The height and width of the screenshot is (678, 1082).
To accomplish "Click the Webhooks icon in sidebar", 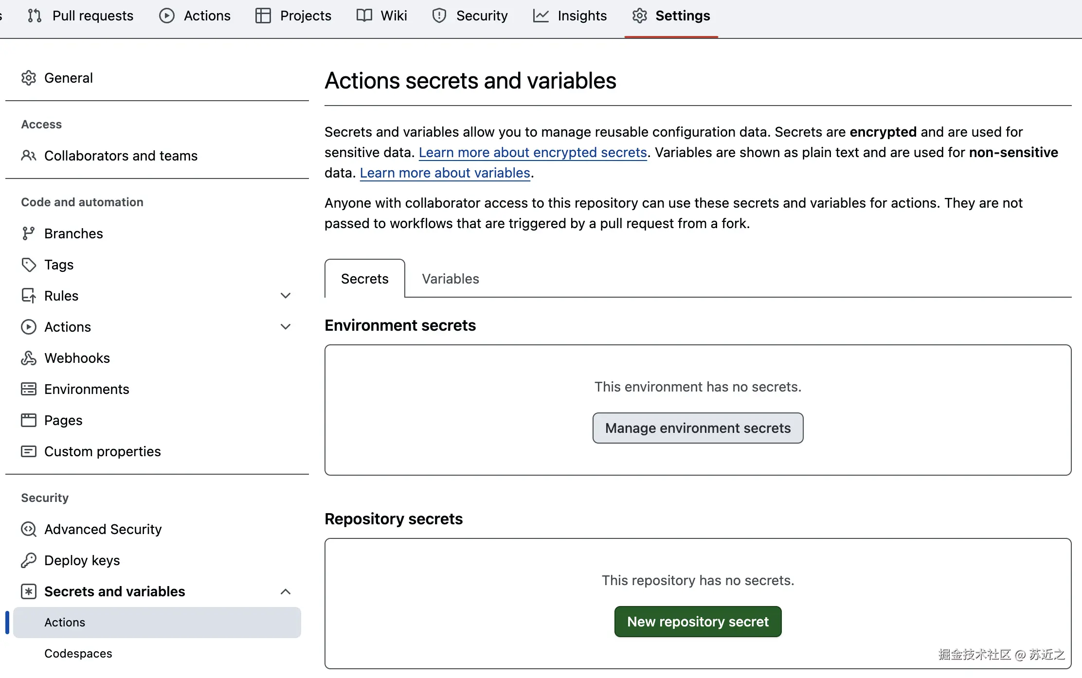I will [28, 358].
